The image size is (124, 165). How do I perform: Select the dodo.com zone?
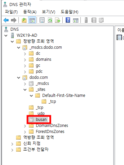[39, 77]
